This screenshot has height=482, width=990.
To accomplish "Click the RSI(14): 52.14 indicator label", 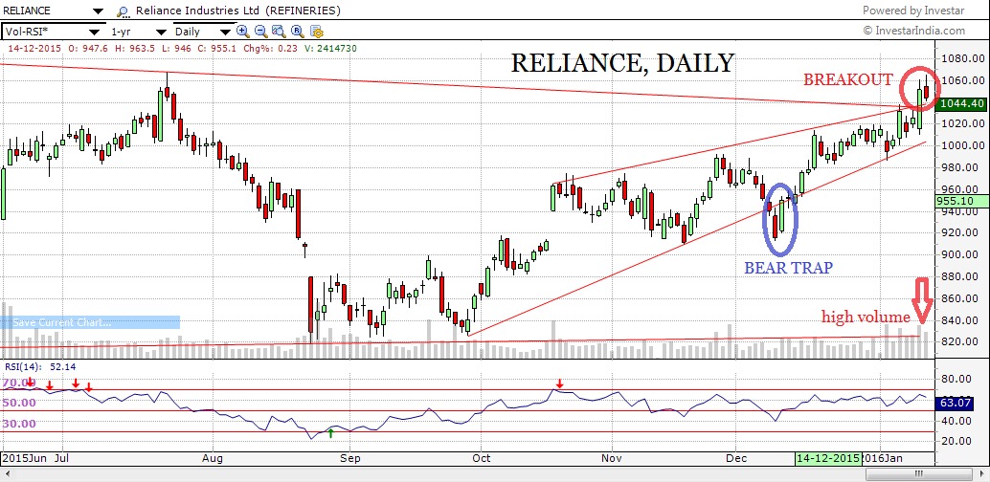I will click(40, 366).
